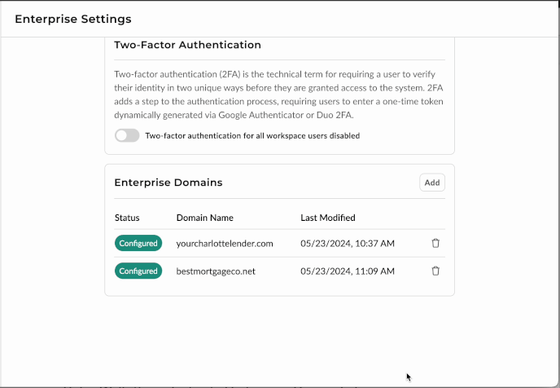
Task: Click the Last Modified column header
Action: [x=327, y=218]
